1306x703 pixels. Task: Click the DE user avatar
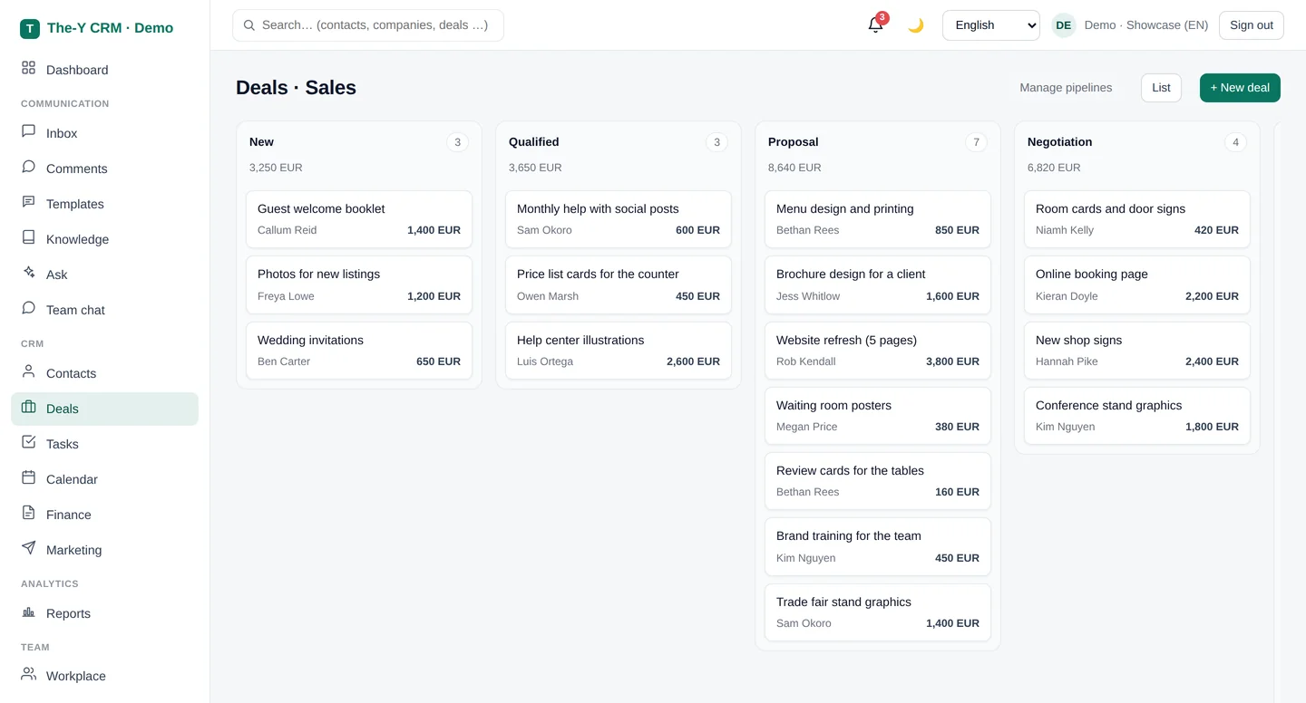pyautogui.click(x=1063, y=25)
